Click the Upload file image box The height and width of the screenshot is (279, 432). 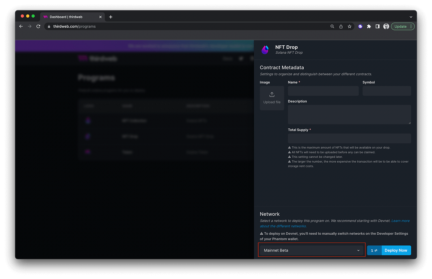pos(272,98)
